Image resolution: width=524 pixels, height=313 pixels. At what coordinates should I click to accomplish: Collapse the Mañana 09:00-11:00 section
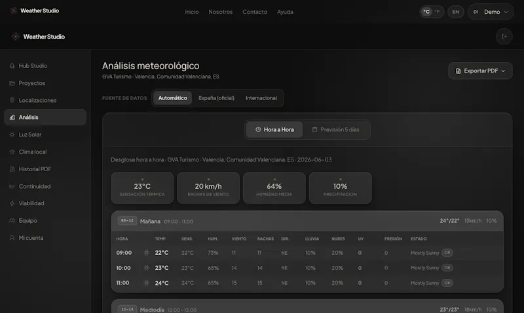pos(307,221)
